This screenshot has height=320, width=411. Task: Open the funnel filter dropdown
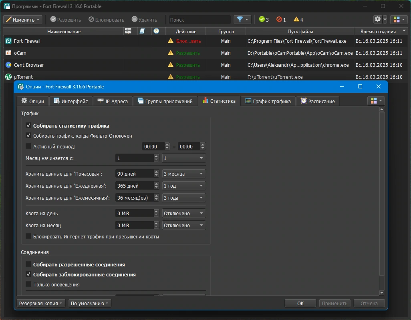click(x=242, y=20)
